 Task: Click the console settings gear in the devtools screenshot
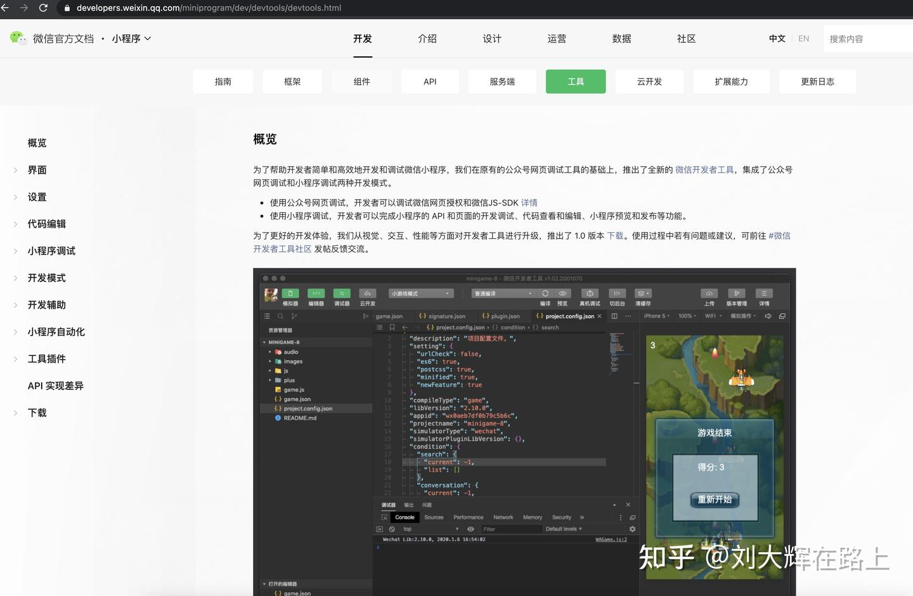(x=632, y=529)
